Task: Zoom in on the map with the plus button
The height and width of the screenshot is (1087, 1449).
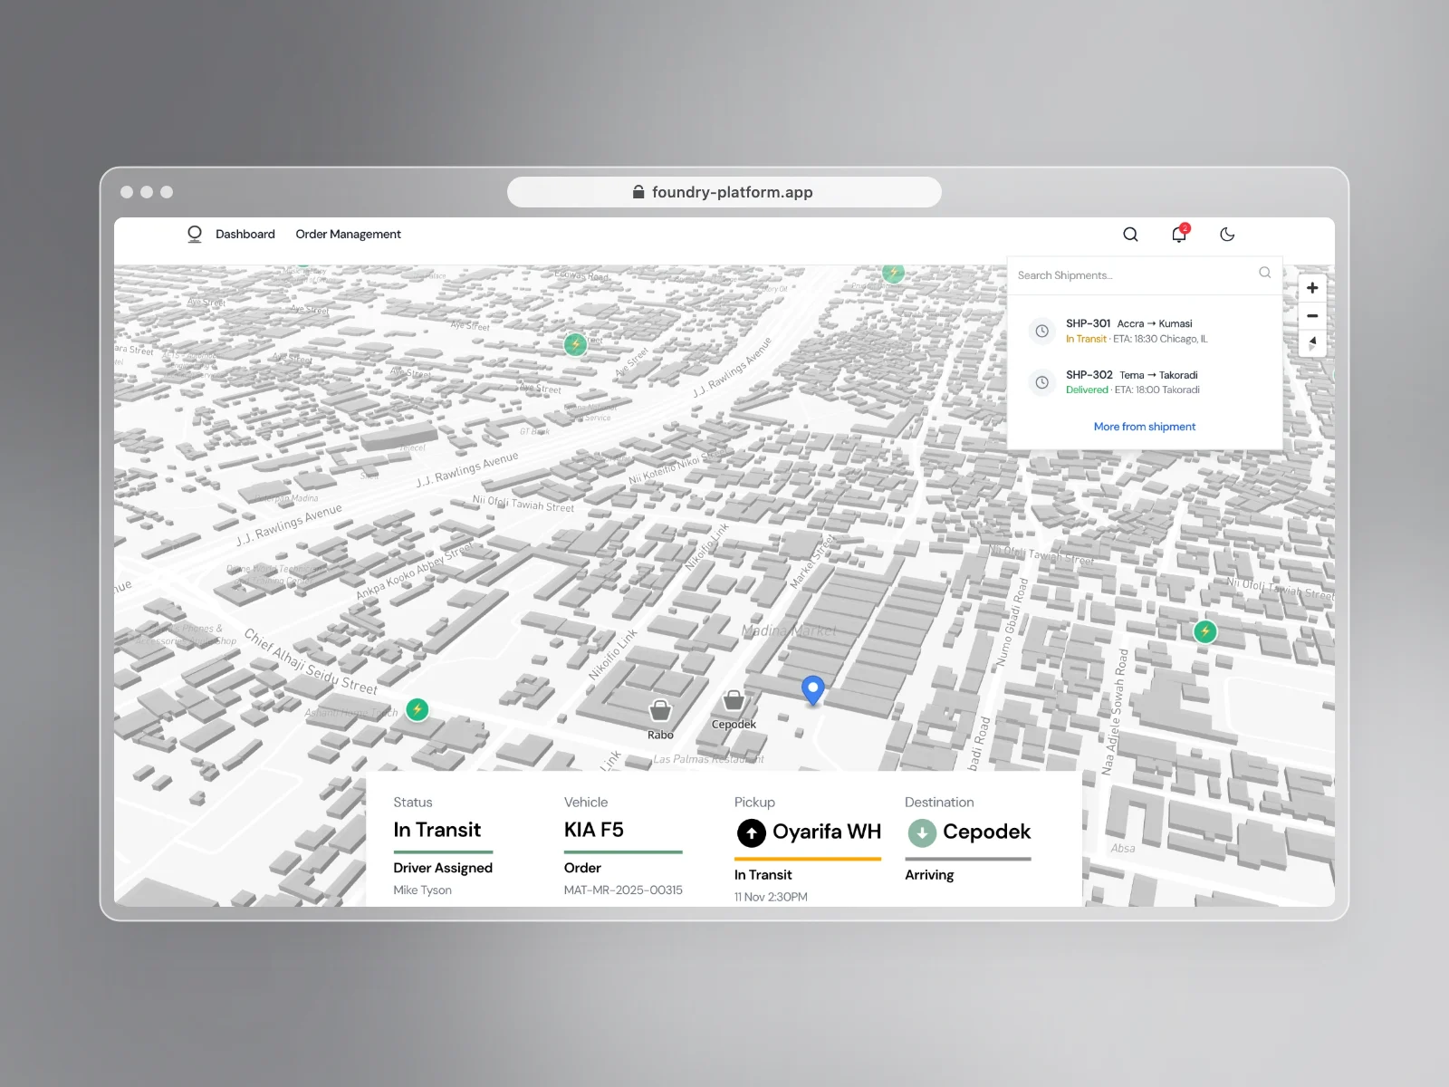Action: 1312,288
